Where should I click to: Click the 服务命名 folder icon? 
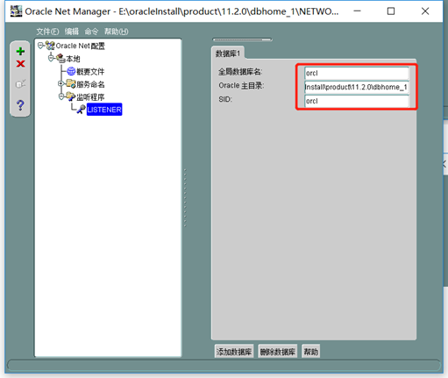pos(71,84)
